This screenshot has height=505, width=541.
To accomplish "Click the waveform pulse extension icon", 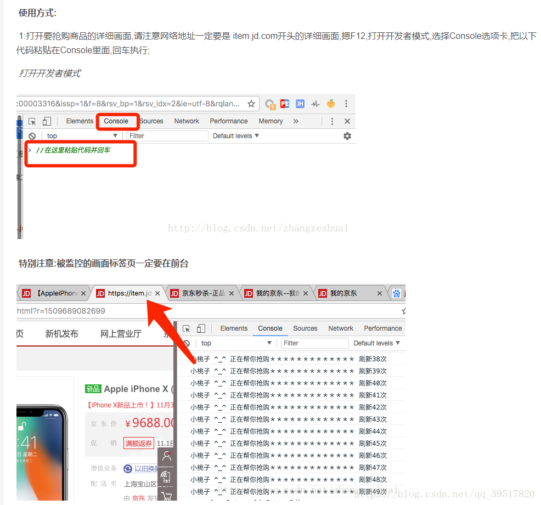I will pyautogui.click(x=315, y=104).
